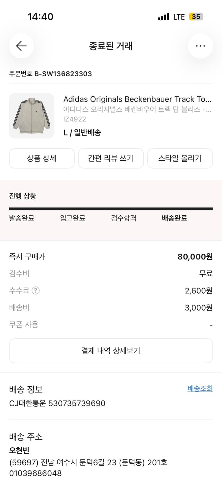This screenshot has width=222, height=483.
Task: Tap the clock showing 14:40
Action: point(41,16)
